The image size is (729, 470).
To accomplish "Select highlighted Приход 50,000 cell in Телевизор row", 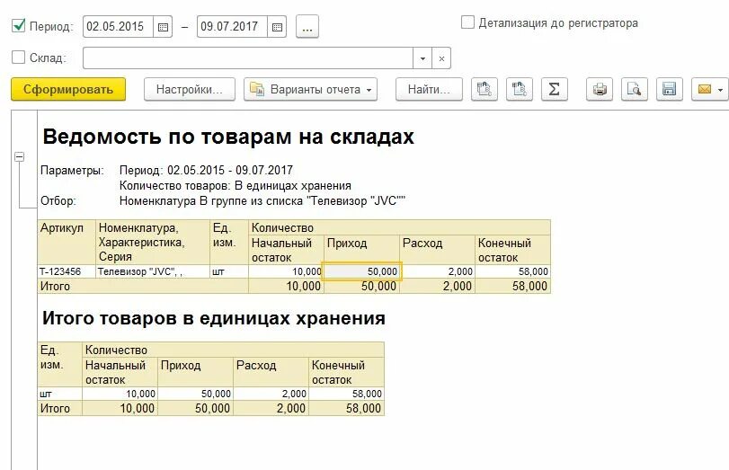I will click(362, 271).
